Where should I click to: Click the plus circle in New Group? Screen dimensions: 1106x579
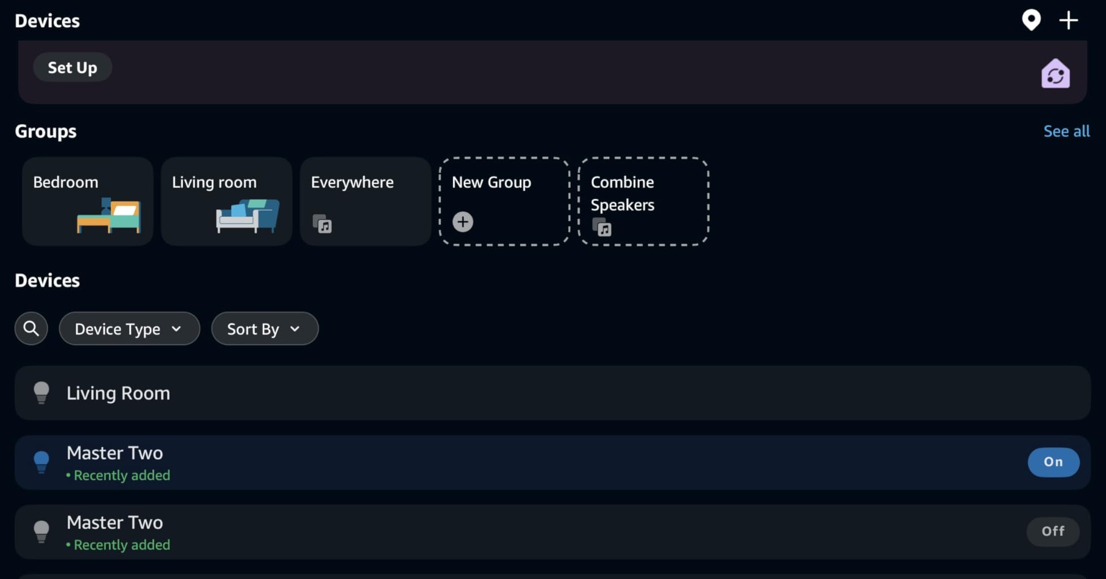pyautogui.click(x=463, y=222)
